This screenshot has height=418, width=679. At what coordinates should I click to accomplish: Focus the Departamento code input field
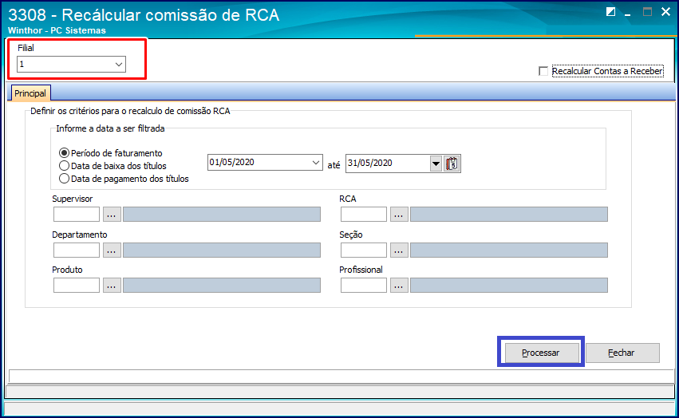coord(77,250)
